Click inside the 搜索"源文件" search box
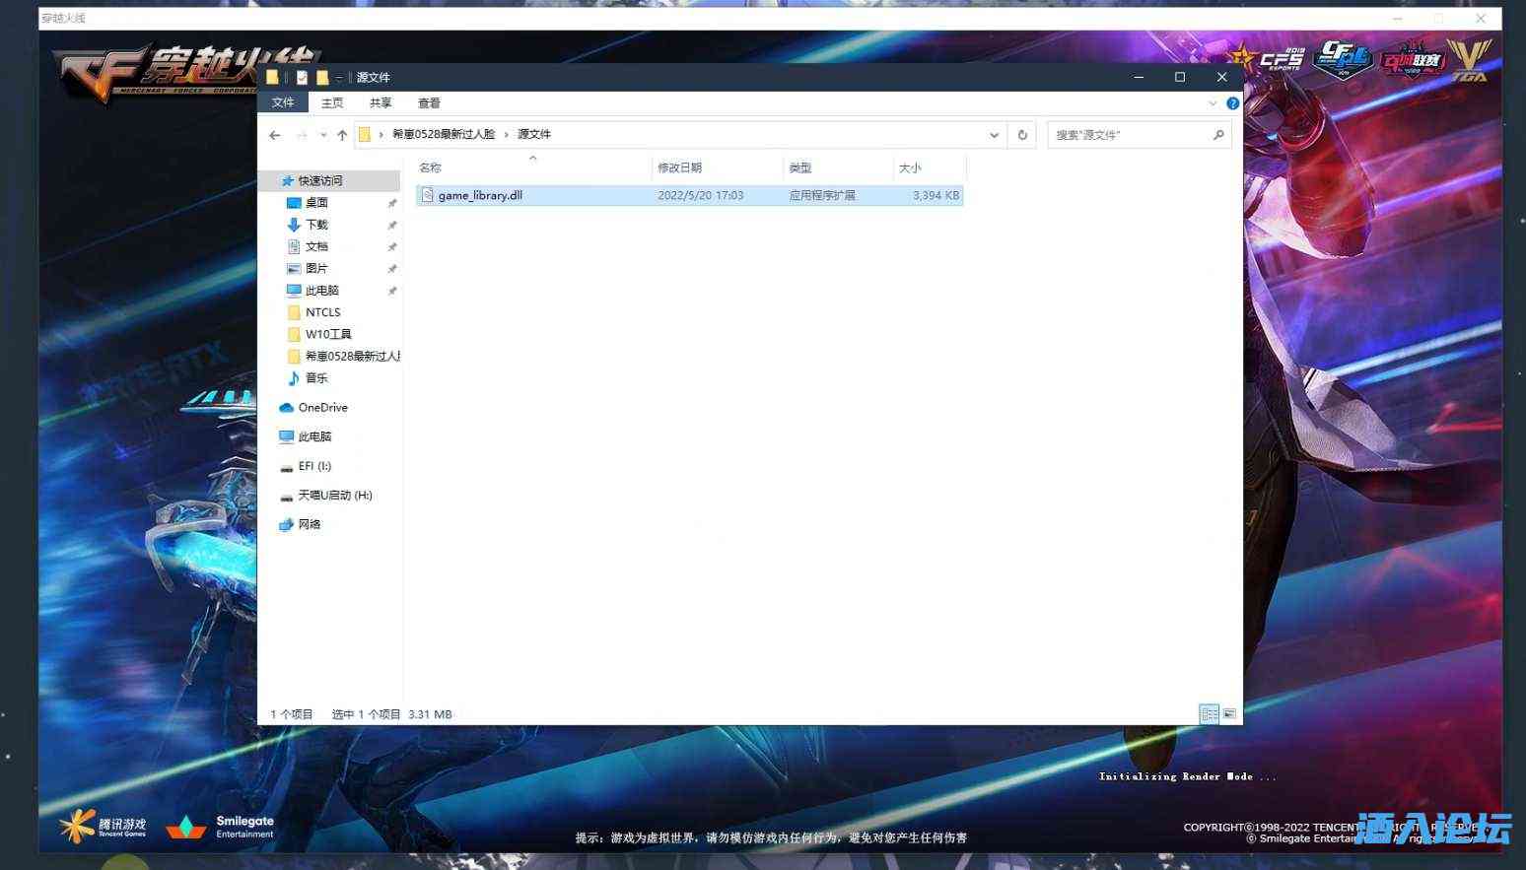 (1134, 134)
